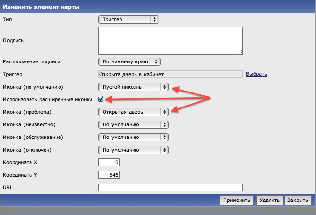Open the Иконка (проблема) dropdown

click(x=133, y=112)
